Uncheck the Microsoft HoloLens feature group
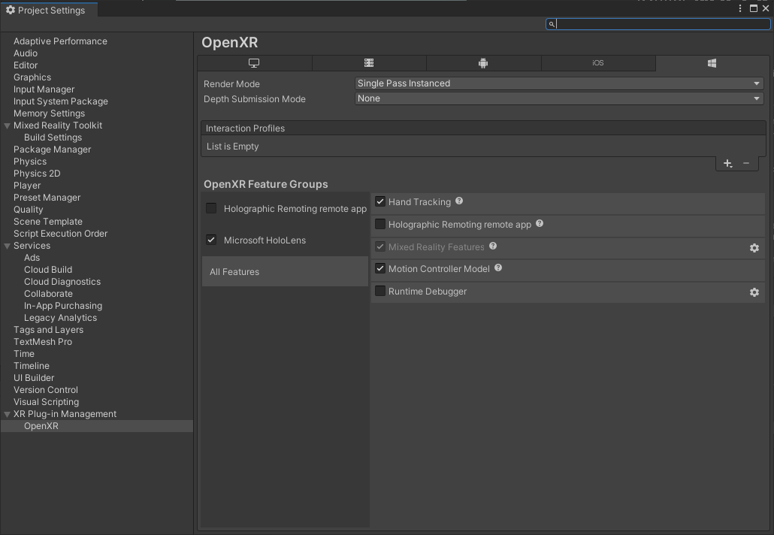Image resolution: width=774 pixels, height=535 pixels. pos(211,240)
